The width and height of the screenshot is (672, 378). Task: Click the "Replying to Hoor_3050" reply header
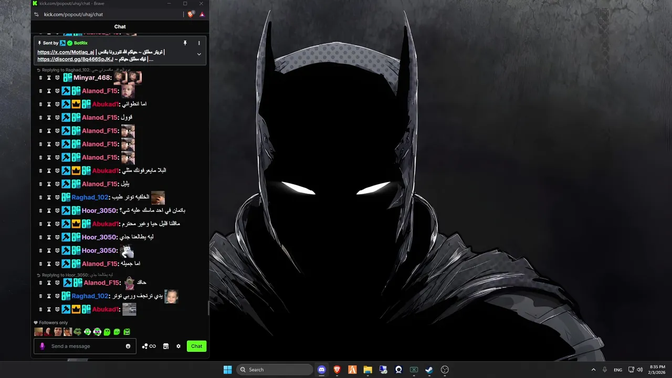click(75, 275)
